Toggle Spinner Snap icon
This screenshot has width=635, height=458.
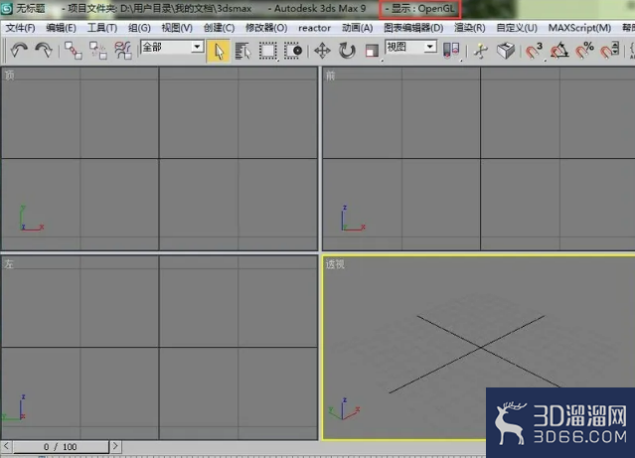click(610, 51)
